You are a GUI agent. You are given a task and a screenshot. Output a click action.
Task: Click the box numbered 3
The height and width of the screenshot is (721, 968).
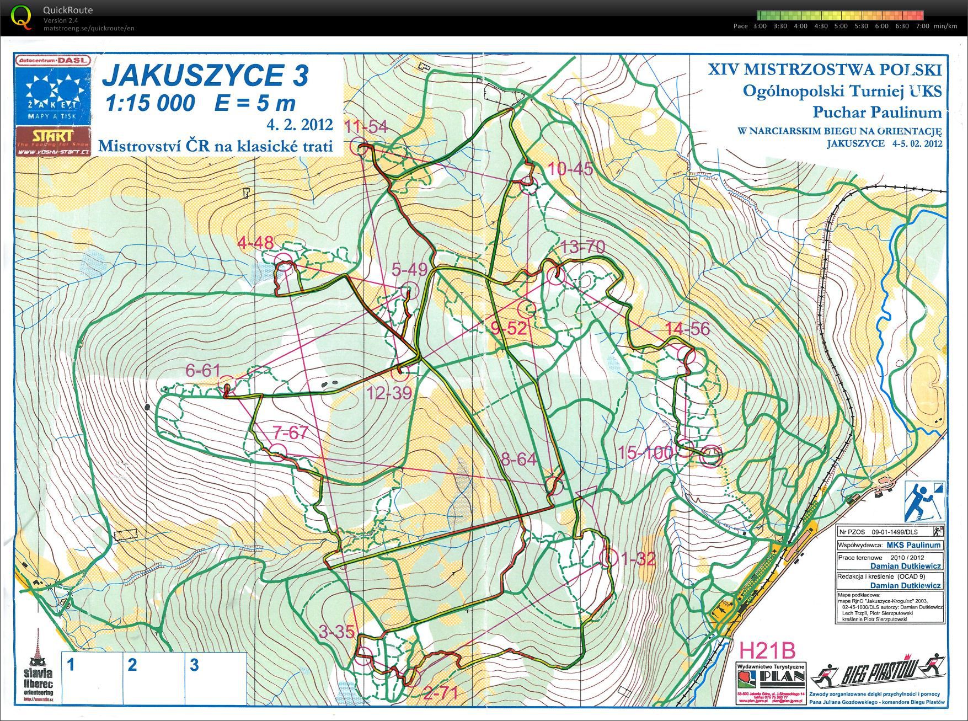(x=215, y=677)
